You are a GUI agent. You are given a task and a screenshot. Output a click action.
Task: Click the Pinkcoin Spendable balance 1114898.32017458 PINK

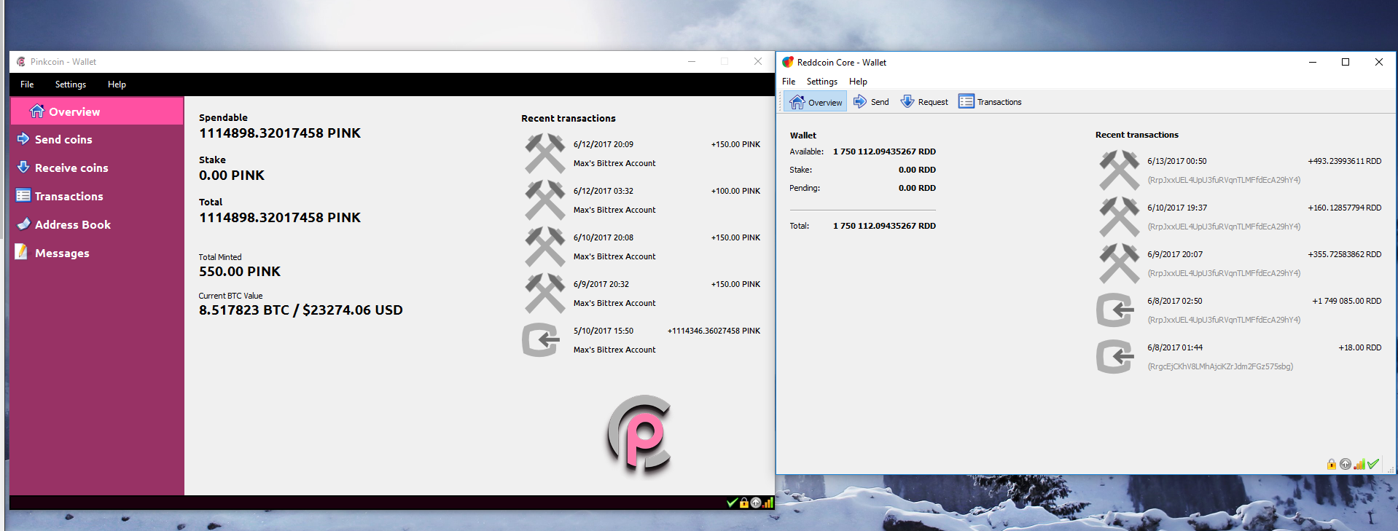pos(280,133)
